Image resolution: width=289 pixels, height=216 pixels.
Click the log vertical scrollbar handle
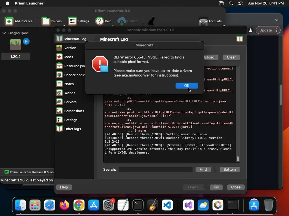pyautogui.click(x=238, y=159)
